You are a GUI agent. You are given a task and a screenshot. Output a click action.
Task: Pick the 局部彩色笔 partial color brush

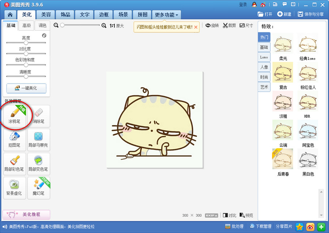click(15, 164)
